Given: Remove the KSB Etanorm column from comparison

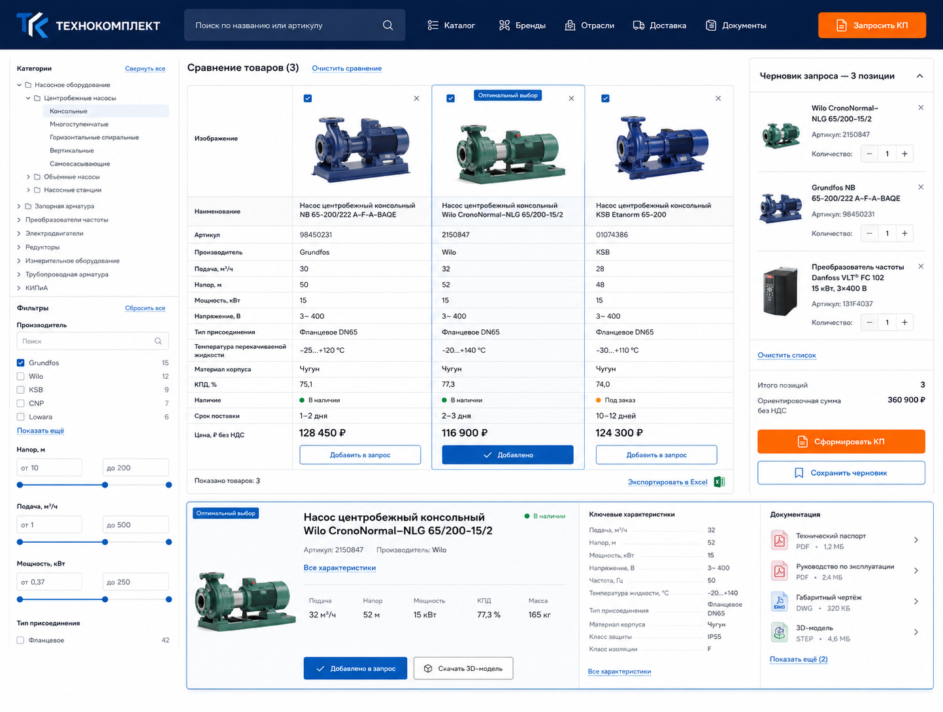Looking at the screenshot, I should point(718,99).
